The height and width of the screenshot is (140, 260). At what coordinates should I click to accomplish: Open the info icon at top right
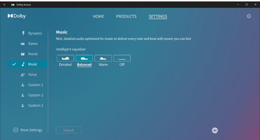click(x=249, y=16)
